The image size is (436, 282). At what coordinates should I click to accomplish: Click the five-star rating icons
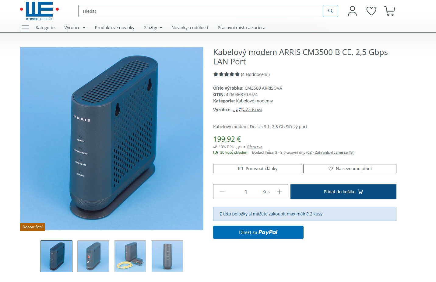(x=226, y=74)
